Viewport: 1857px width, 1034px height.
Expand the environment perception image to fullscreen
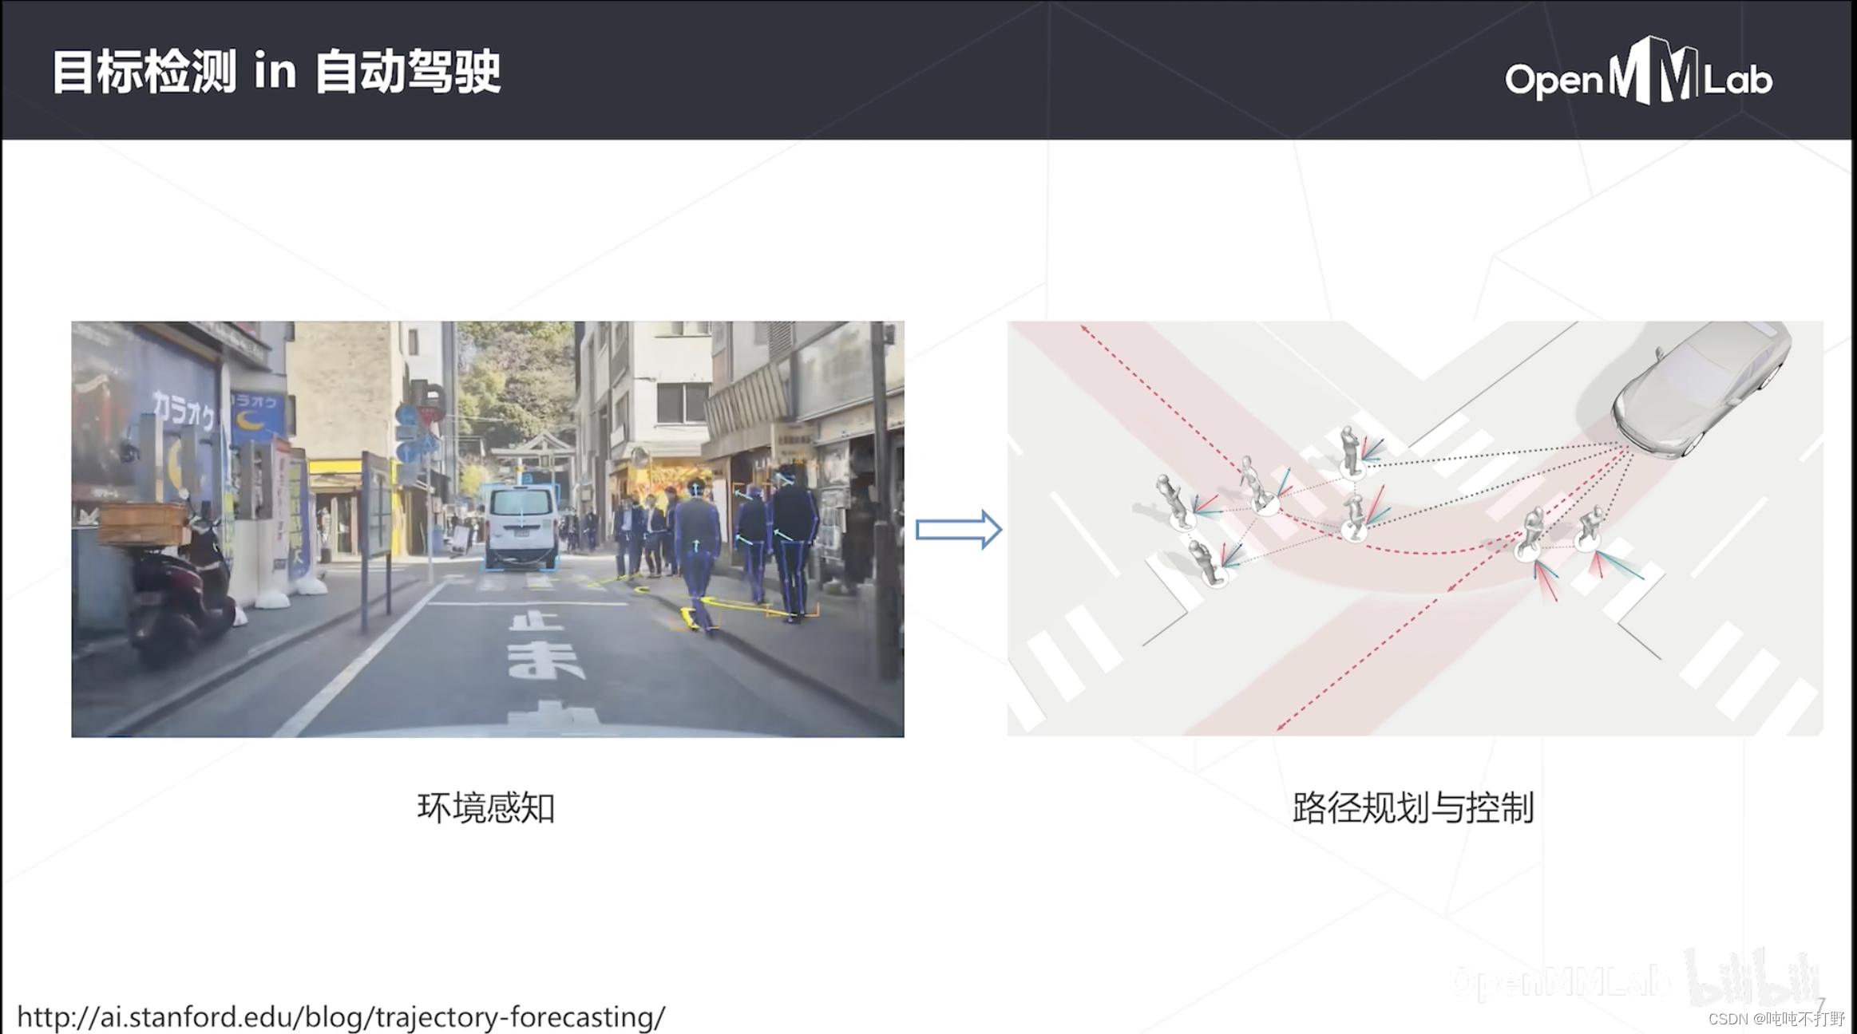(x=487, y=527)
